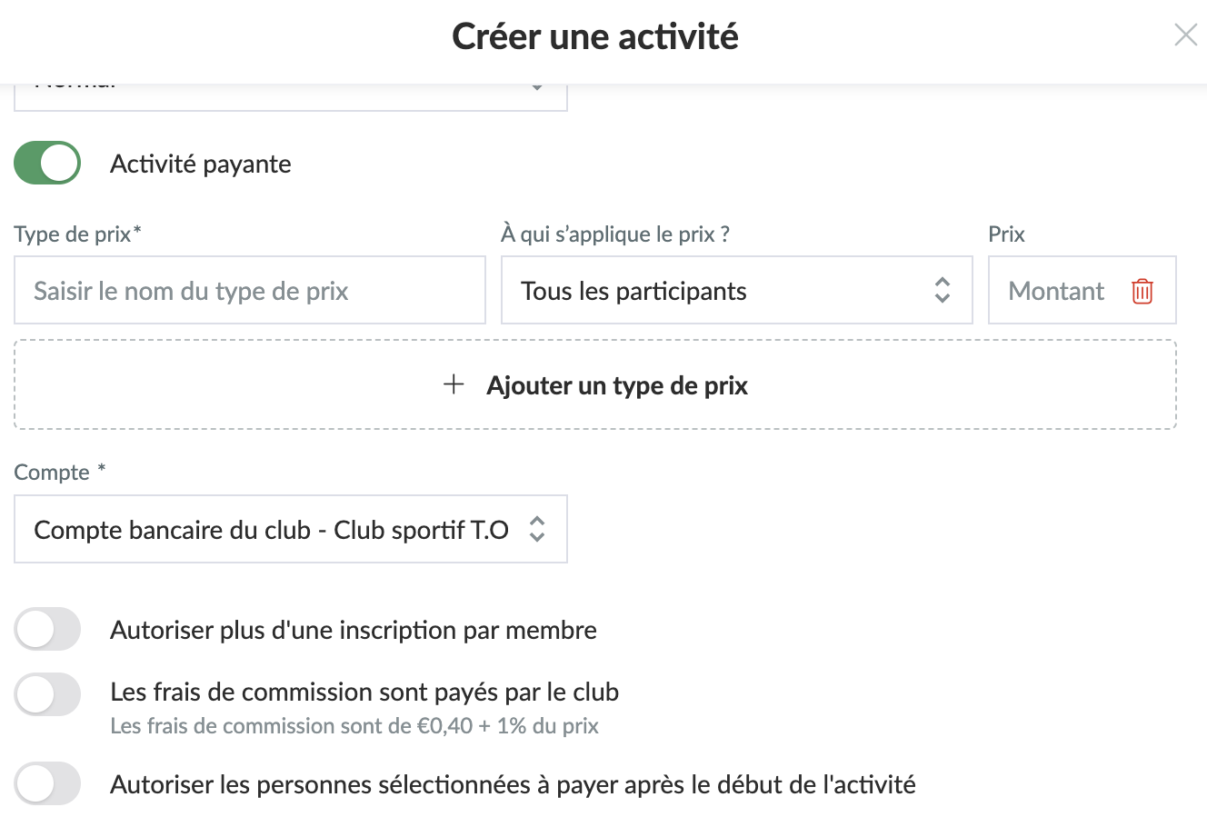Toggle commission fees paid by the club

(47, 695)
